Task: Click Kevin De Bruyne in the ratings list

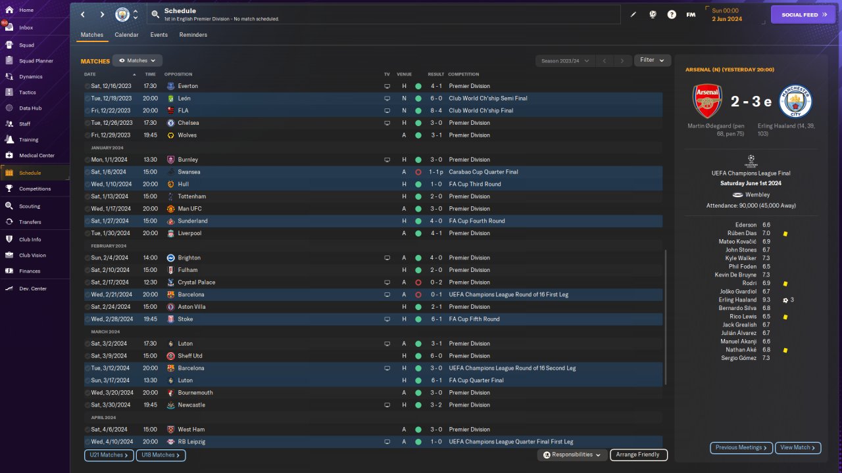Action: tap(735, 275)
